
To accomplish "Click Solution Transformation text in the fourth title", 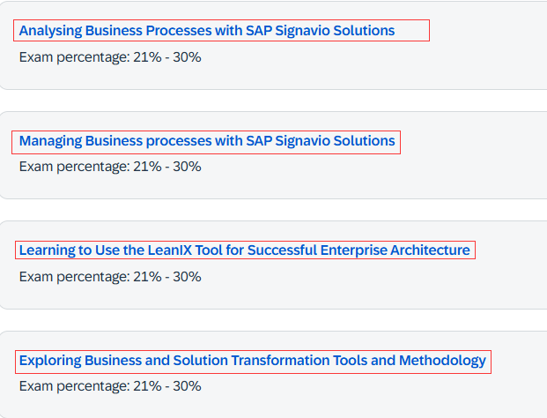I will click(x=251, y=361).
